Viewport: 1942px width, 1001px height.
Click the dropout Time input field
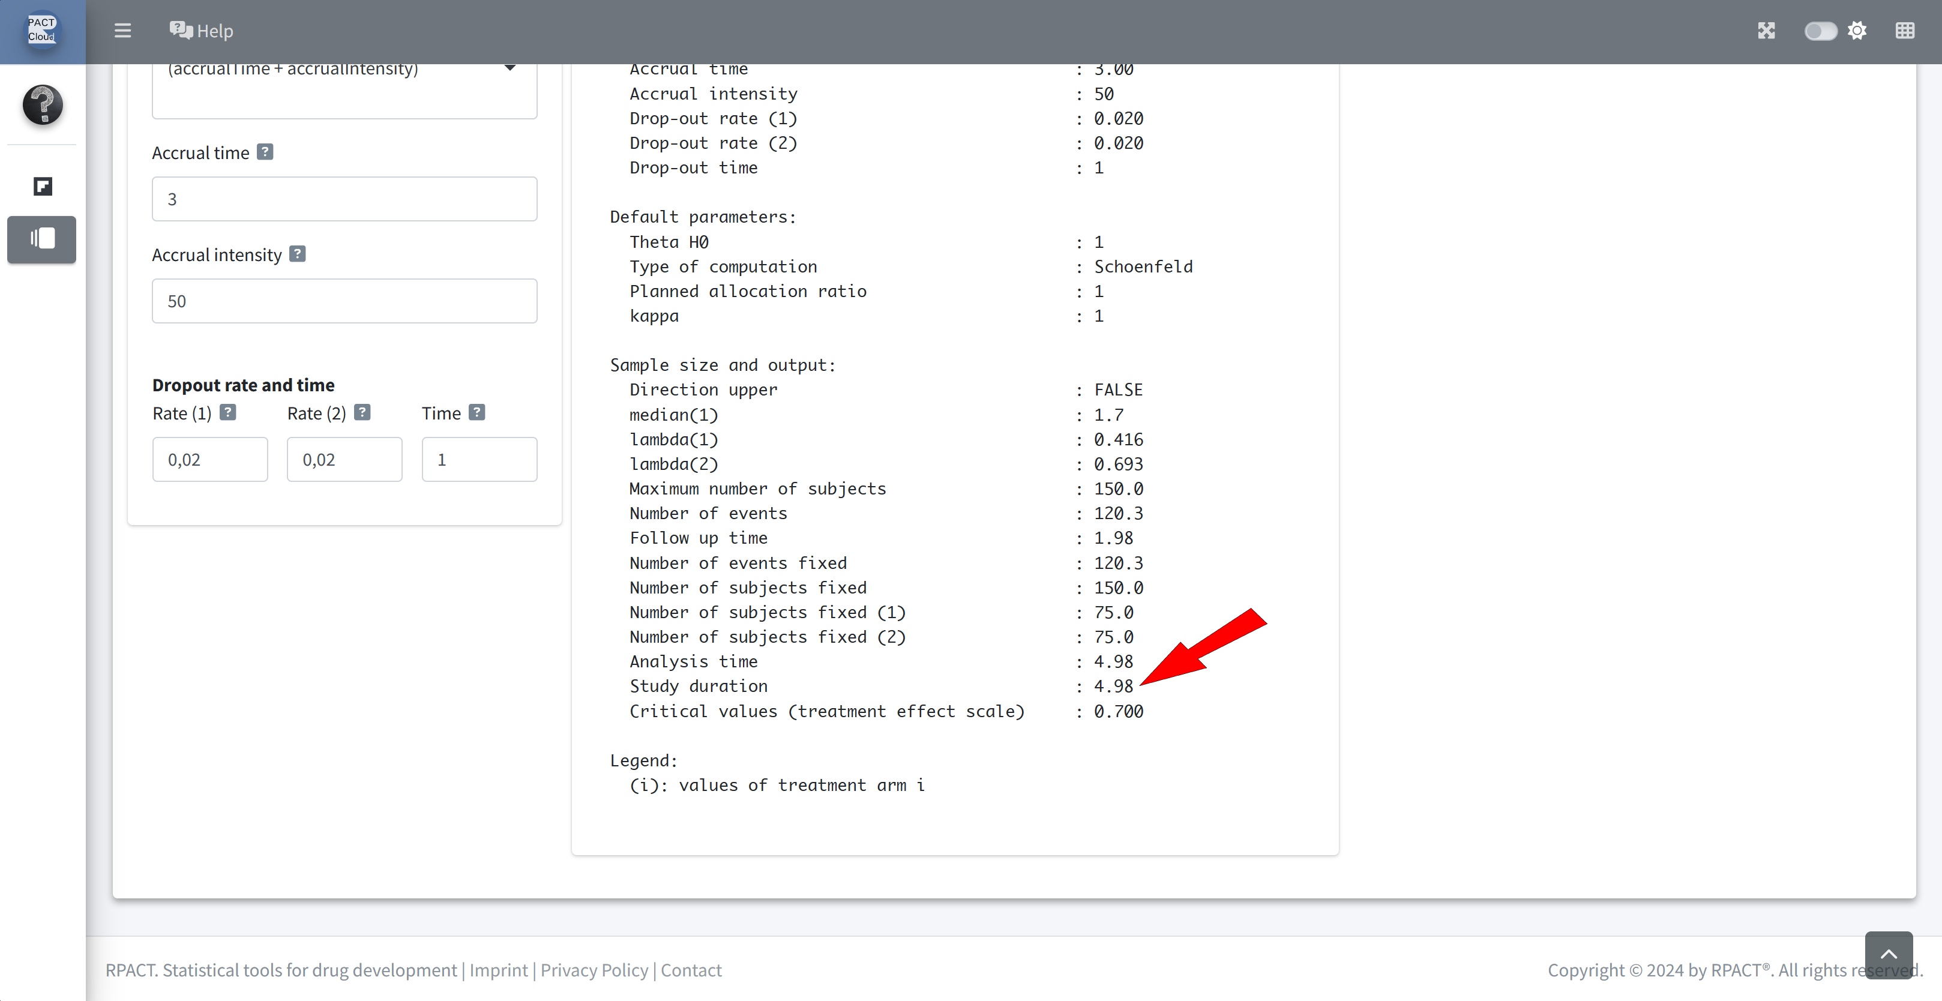coord(479,459)
